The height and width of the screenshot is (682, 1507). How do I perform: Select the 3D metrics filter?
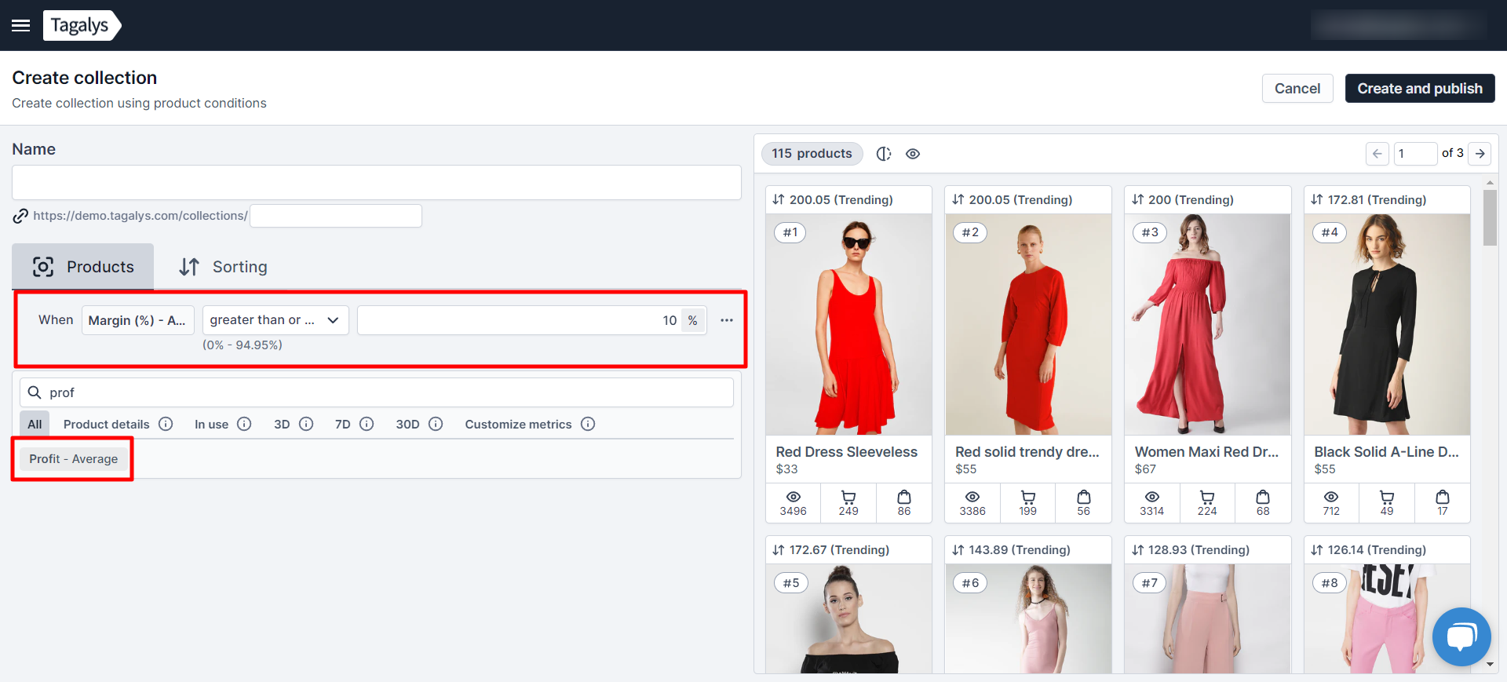pyautogui.click(x=282, y=424)
